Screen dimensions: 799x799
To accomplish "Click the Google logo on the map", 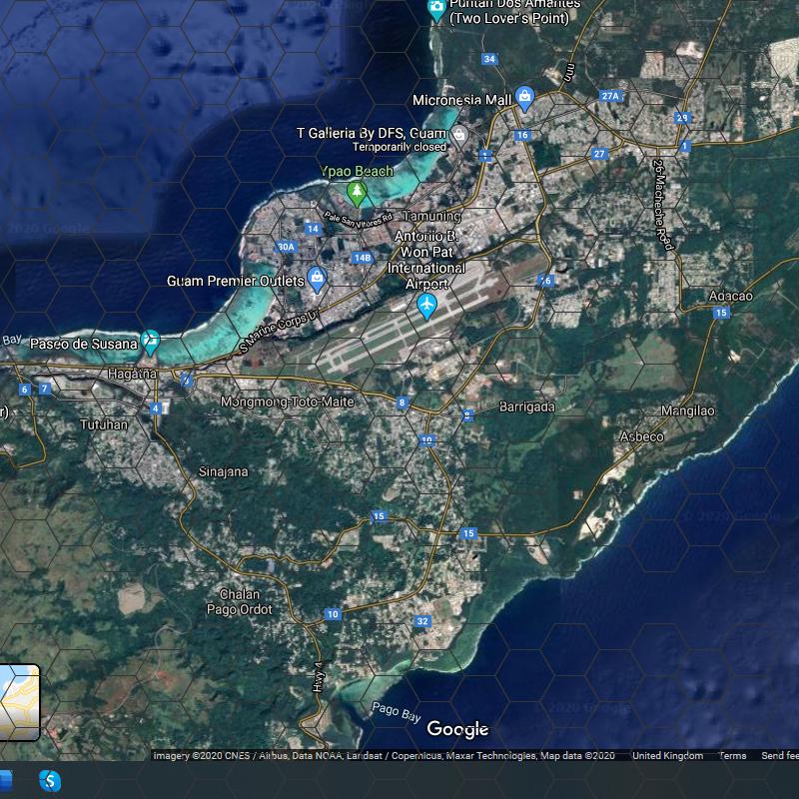I will [x=457, y=729].
